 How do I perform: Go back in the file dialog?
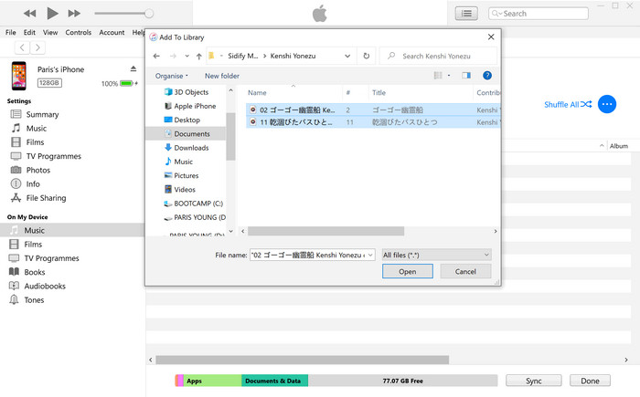pyautogui.click(x=156, y=56)
